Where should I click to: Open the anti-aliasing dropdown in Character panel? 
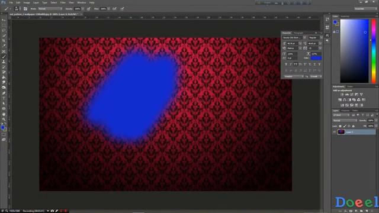click(316, 76)
